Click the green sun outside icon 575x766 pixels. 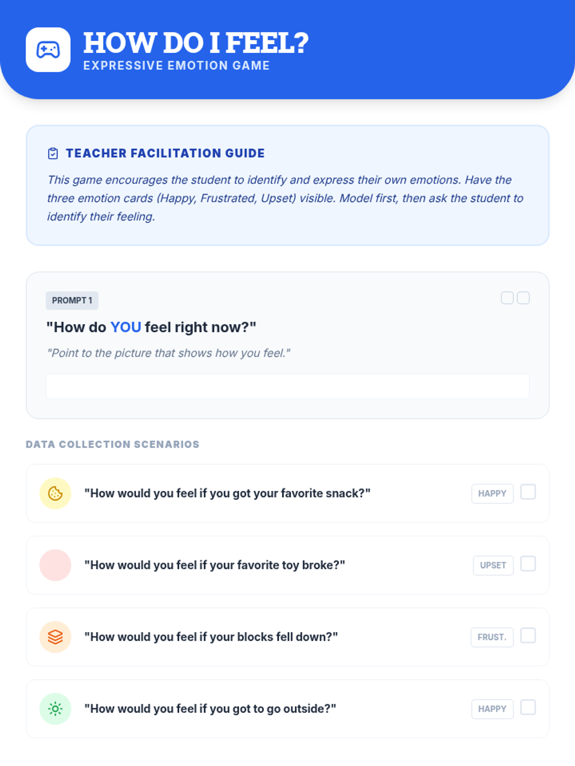point(55,709)
